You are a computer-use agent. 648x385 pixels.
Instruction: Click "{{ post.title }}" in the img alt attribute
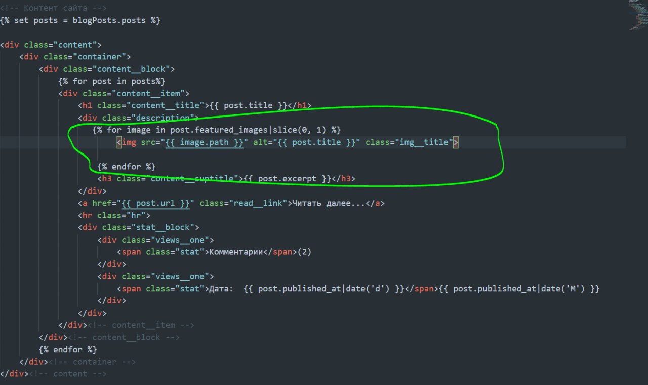(316, 142)
